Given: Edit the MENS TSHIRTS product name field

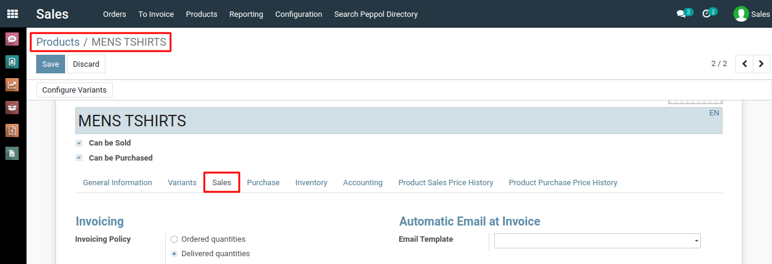Looking at the screenshot, I should tap(398, 121).
